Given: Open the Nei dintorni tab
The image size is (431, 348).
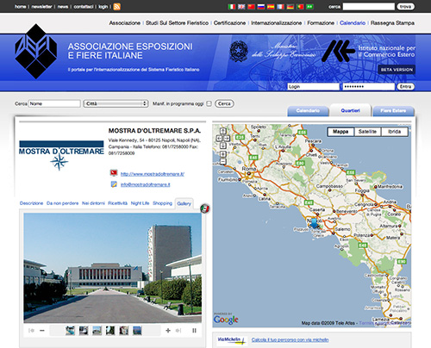Looking at the screenshot, I should 93,203.
